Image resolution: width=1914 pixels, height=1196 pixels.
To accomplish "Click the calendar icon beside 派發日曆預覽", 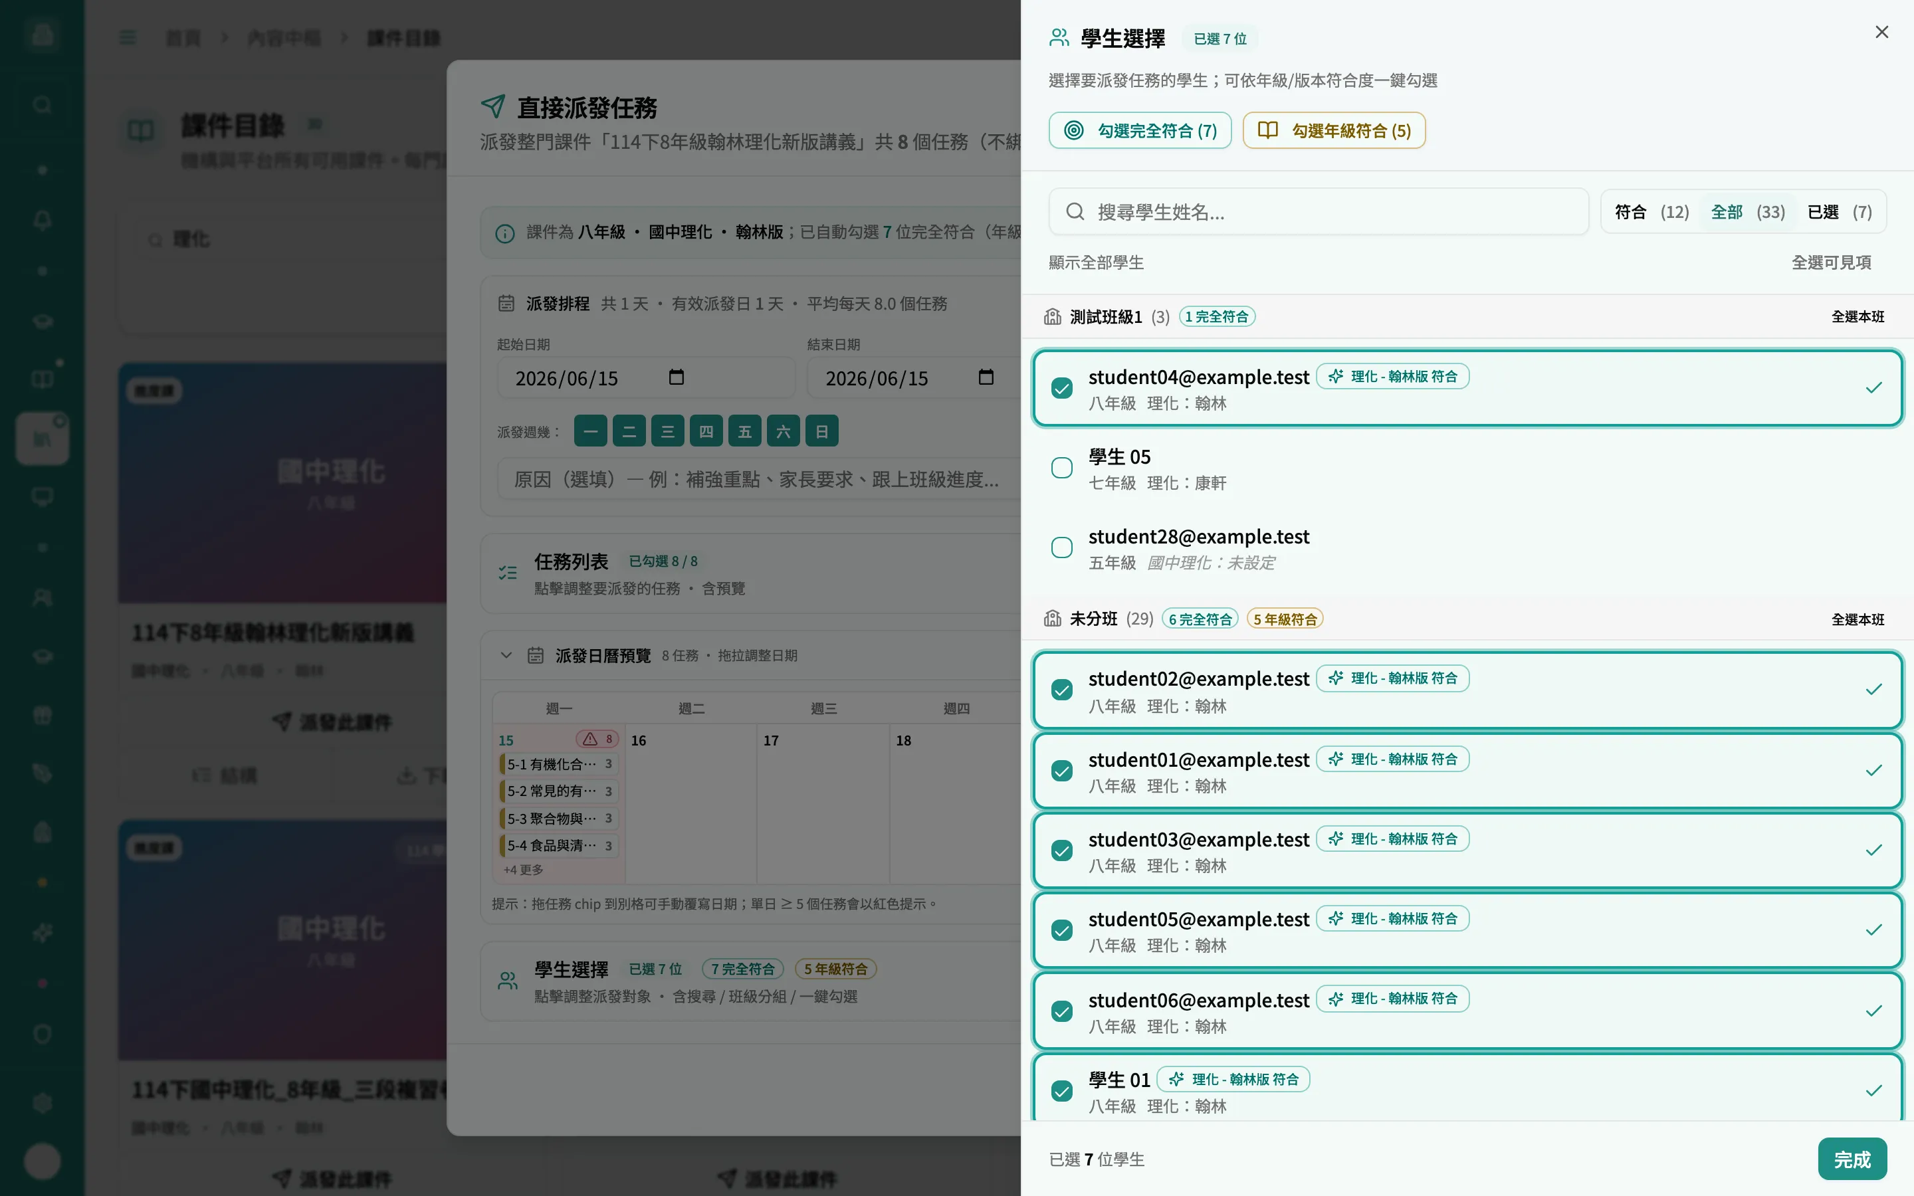I will [x=536, y=655].
